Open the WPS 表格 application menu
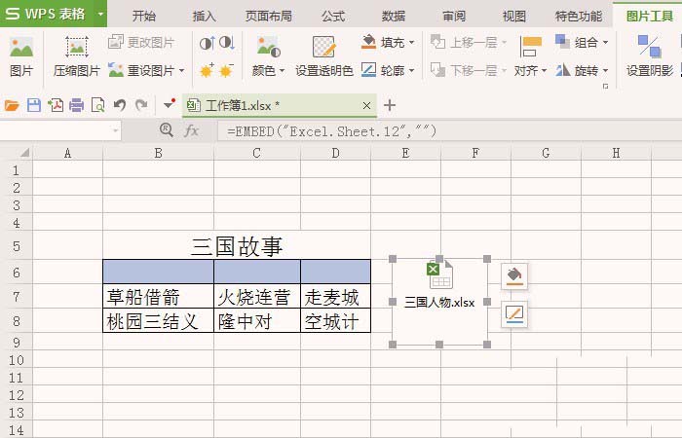 tap(47, 14)
